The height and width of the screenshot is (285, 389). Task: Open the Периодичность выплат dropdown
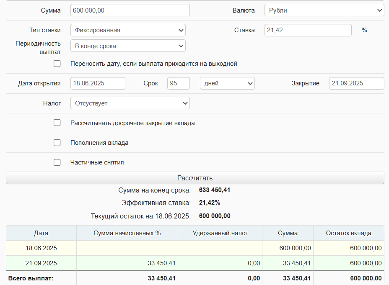128,46
